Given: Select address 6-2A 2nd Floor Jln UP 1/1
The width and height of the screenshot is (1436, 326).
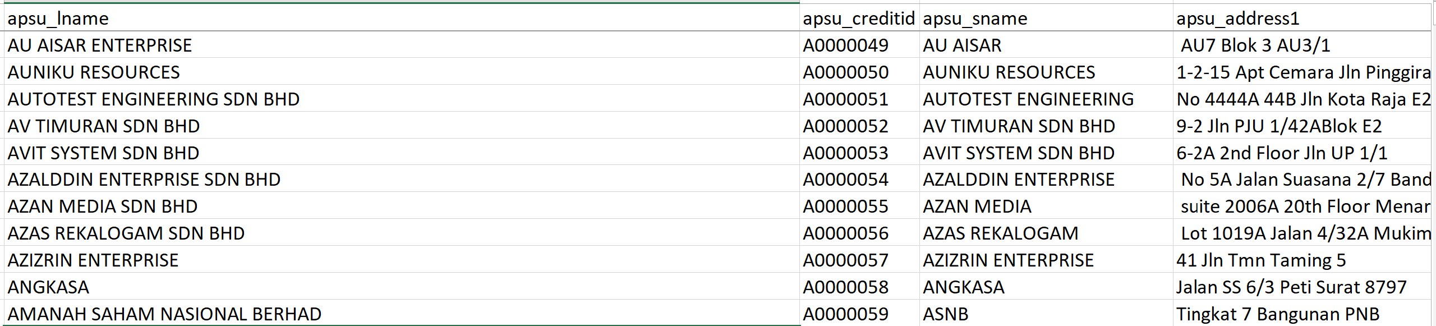Looking at the screenshot, I should click(x=1302, y=153).
